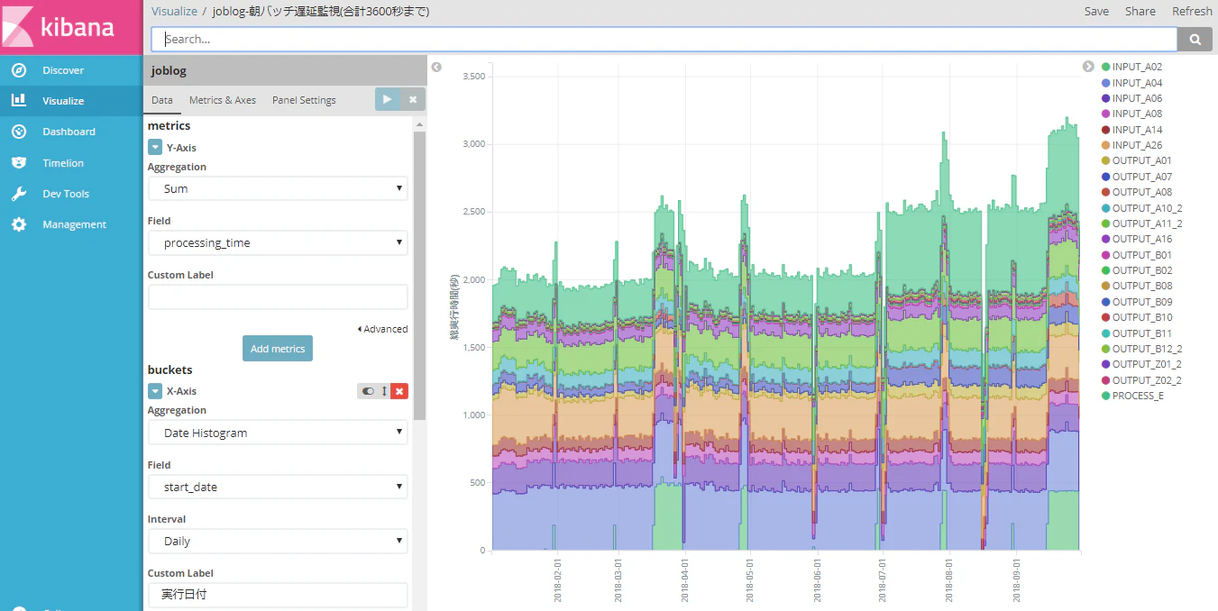Click Save in the top menu

(x=1096, y=11)
